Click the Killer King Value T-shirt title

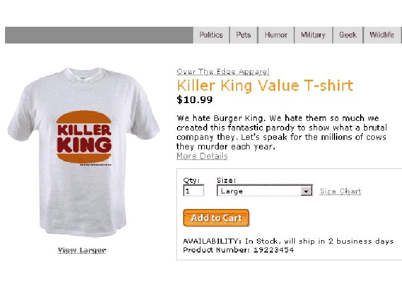[265, 86]
